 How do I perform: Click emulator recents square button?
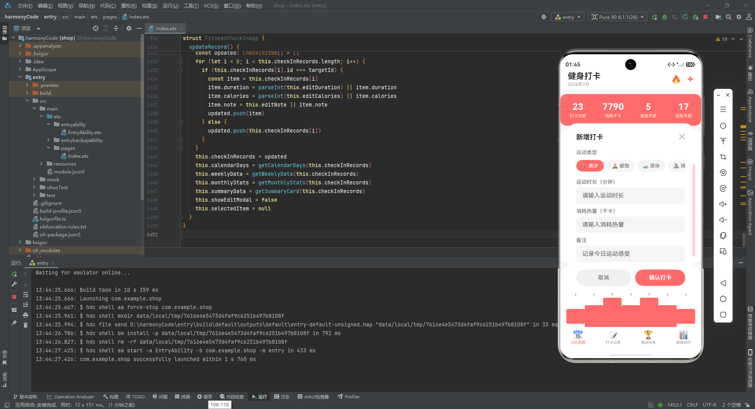pyautogui.click(x=723, y=315)
